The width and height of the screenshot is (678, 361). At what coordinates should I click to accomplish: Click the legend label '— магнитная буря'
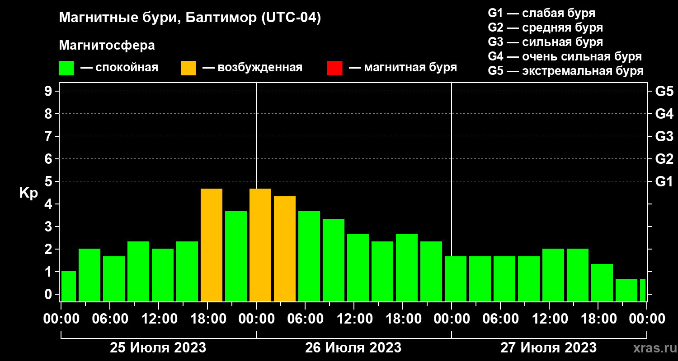(x=403, y=68)
